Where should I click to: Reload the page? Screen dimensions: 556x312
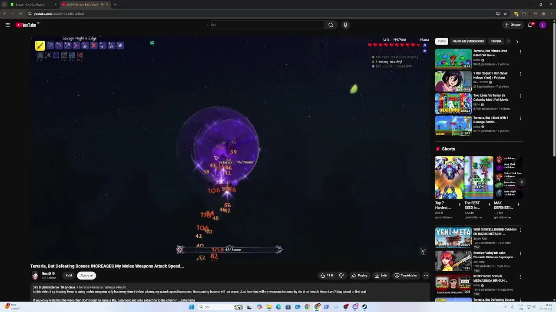20,13
